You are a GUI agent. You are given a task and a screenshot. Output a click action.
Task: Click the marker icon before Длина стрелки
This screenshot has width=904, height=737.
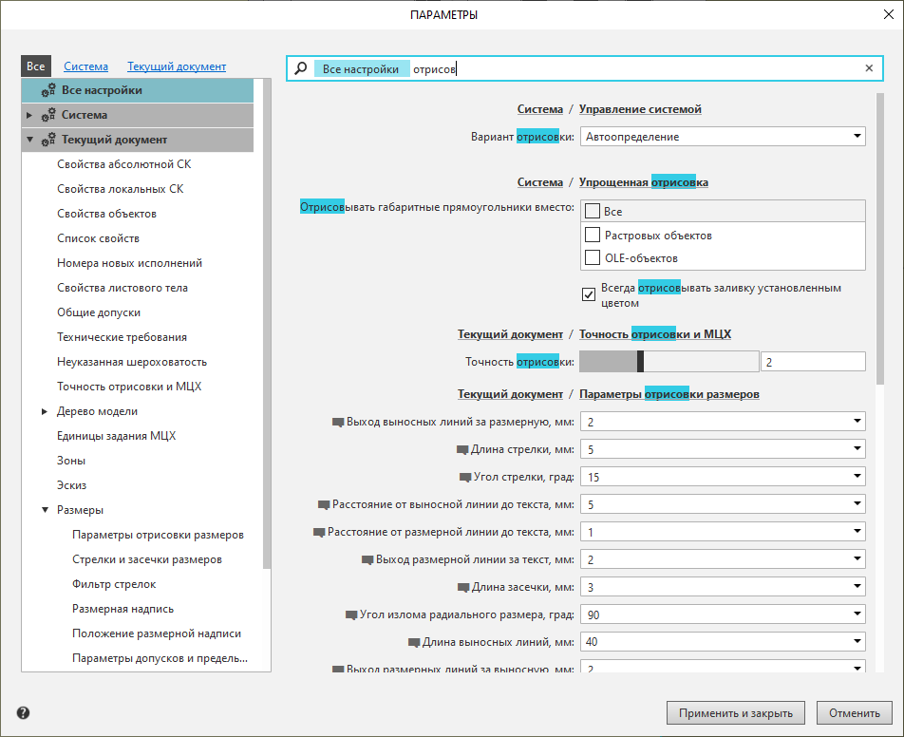click(x=462, y=450)
